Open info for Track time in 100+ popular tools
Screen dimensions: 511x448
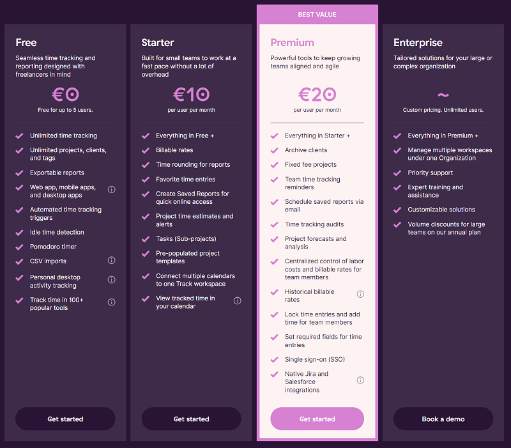[x=111, y=302]
